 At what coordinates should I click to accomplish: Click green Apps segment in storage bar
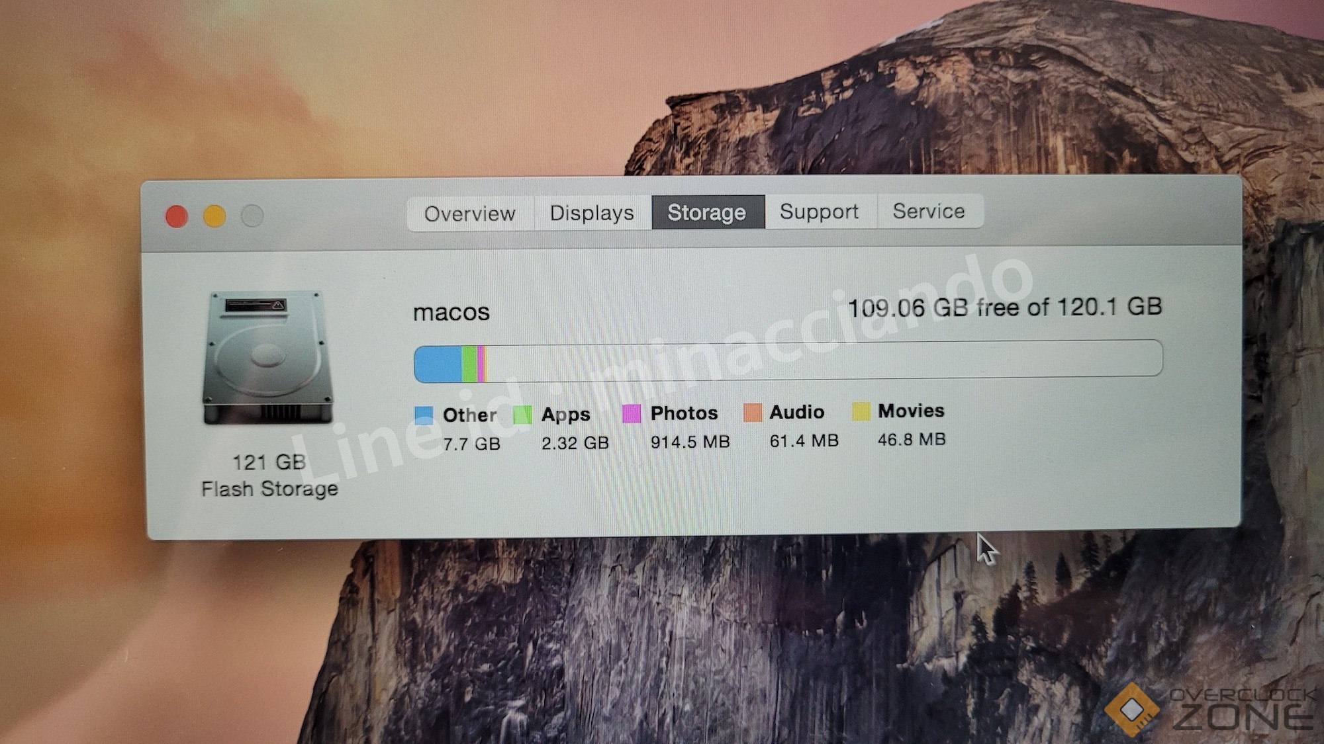(x=469, y=364)
